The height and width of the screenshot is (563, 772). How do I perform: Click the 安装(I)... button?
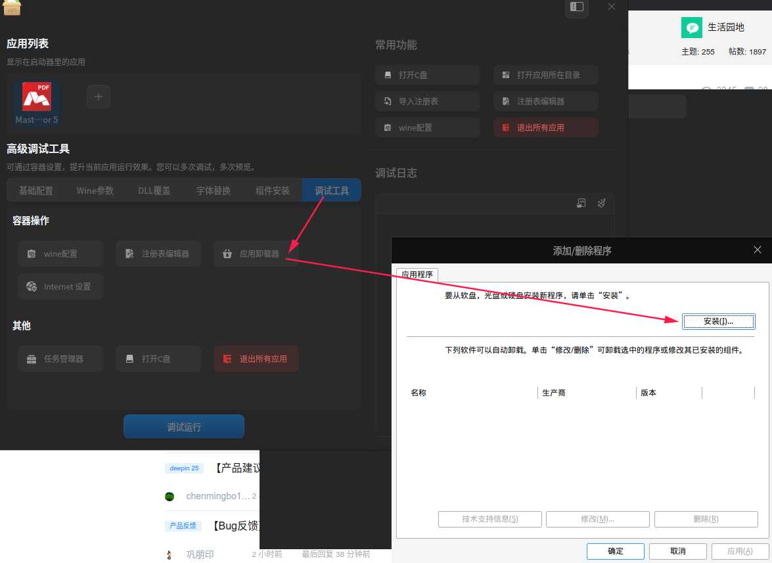point(718,321)
